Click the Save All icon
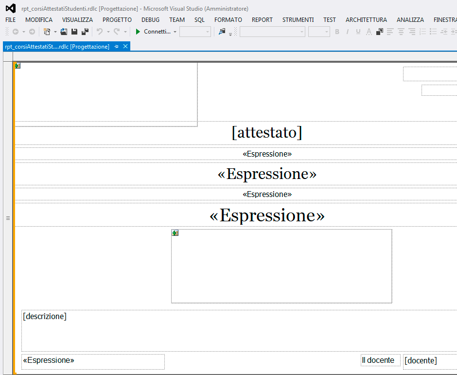This screenshot has height=375, width=457. point(85,32)
